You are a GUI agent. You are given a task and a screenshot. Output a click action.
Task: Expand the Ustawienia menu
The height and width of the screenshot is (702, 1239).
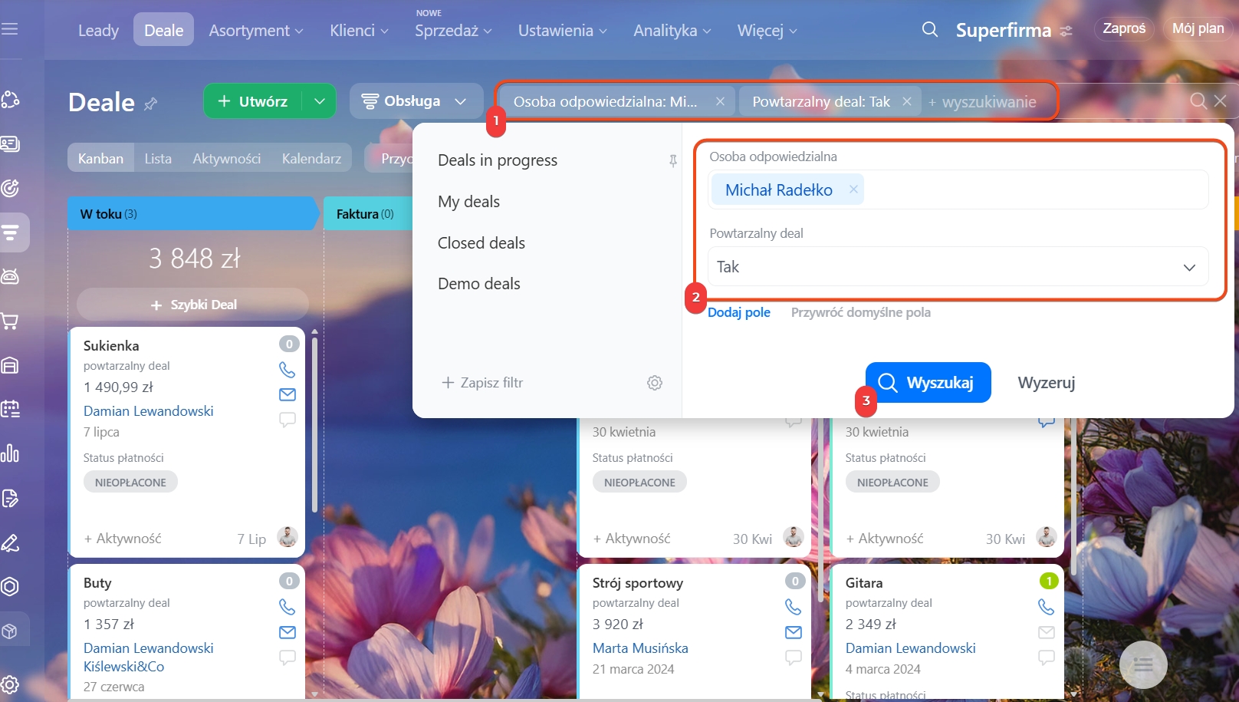[x=562, y=31]
